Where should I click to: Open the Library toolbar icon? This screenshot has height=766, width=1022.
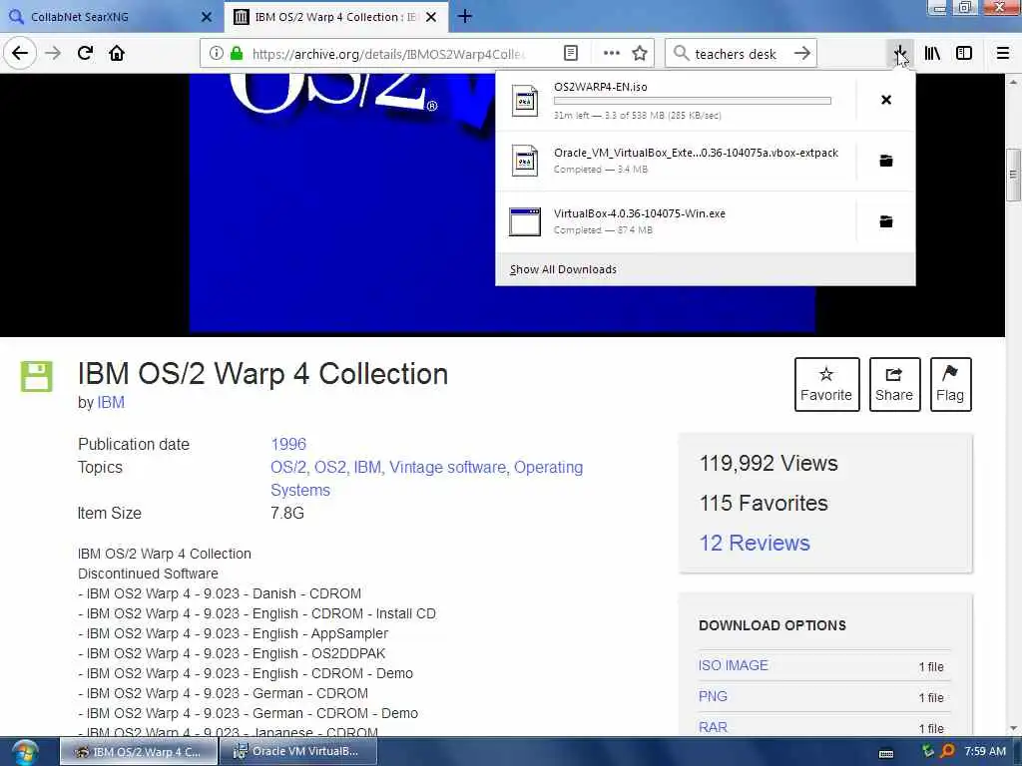pyautogui.click(x=932, y=54)
